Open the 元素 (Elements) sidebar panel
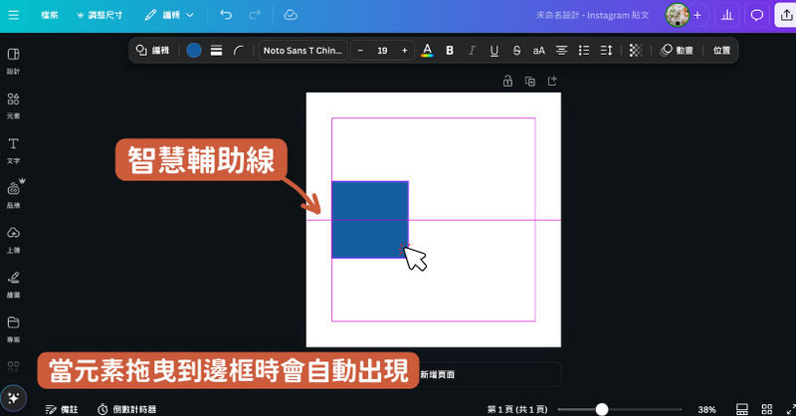This screenshot has height=416, width=796. [14, 104]
